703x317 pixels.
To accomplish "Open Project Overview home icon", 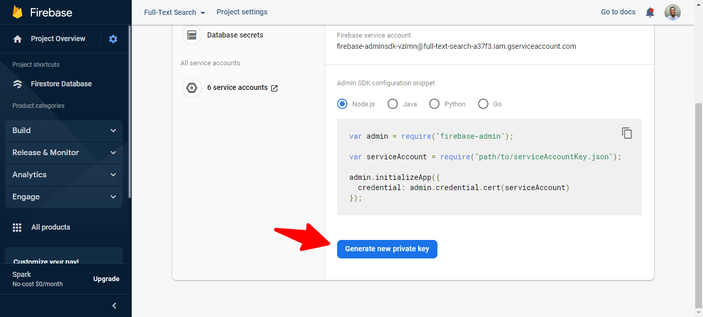I will [17, 39].
